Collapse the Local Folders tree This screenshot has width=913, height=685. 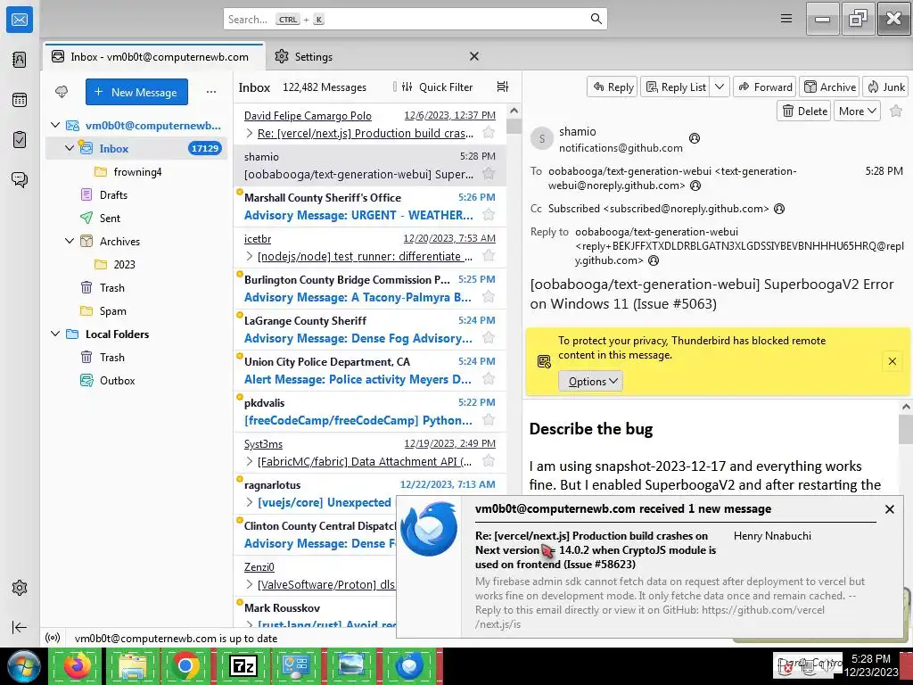click(x=55, y=334)
